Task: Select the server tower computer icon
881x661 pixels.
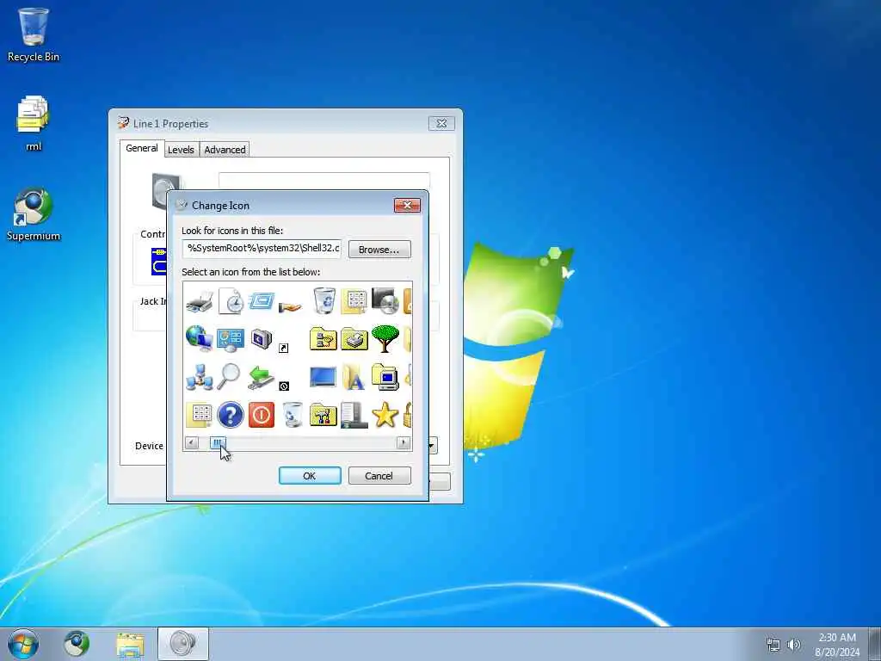Action: click(x=354, y=415)
